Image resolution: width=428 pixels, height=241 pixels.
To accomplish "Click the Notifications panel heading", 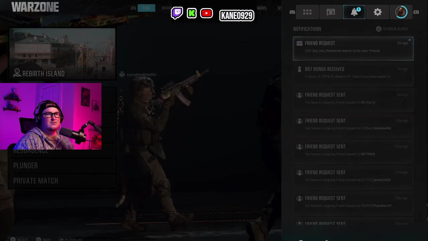I will click(x=307, y=29).
